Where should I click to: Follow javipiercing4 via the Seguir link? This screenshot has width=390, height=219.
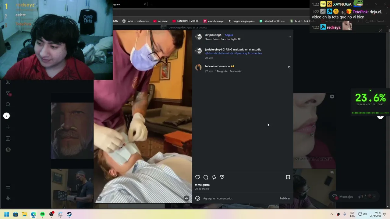[229, 35]
